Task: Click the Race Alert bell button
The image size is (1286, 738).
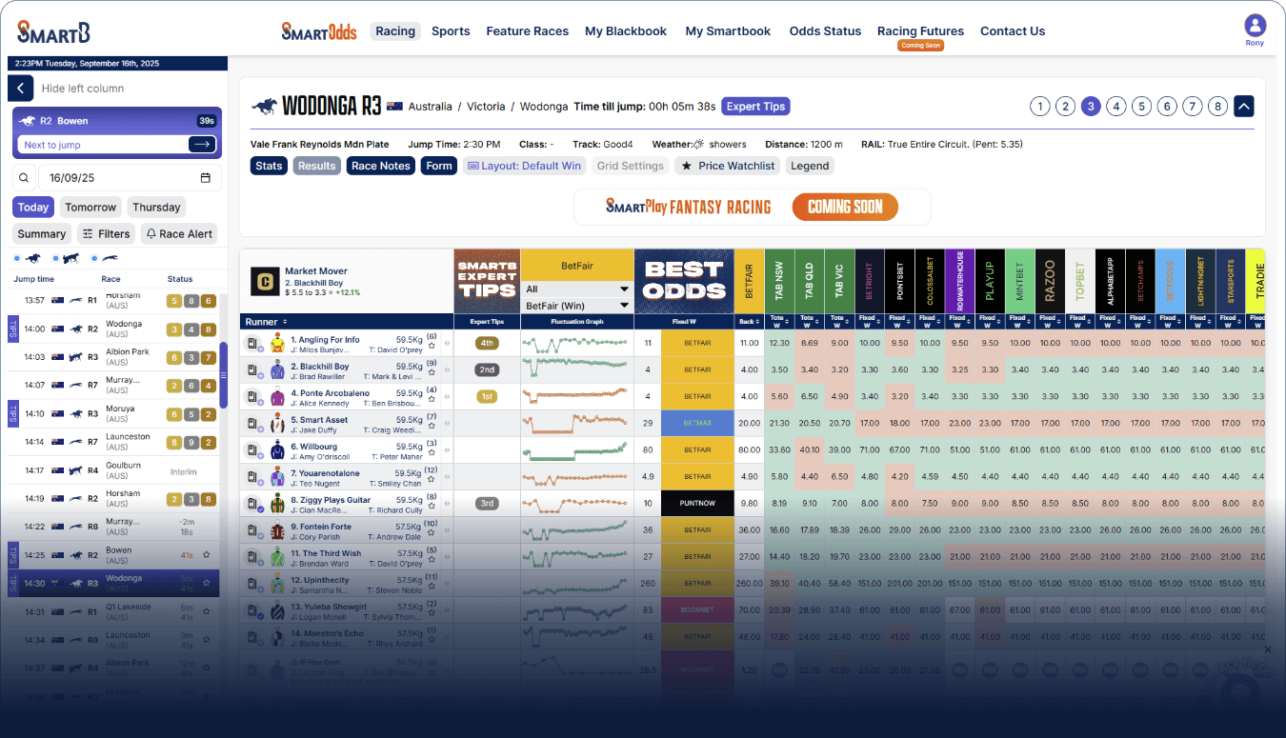Action: pos(179,234)
